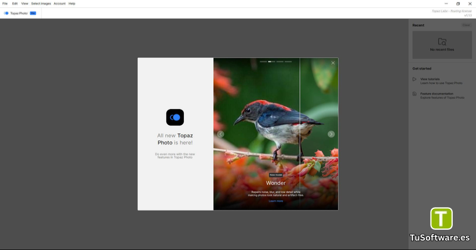Click 'Do even more with the new features' text
This screenshot has width=476, height=250.
pyautogui.click(x=175, y=156)
